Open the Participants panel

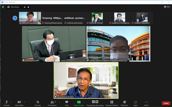[52, 103]
